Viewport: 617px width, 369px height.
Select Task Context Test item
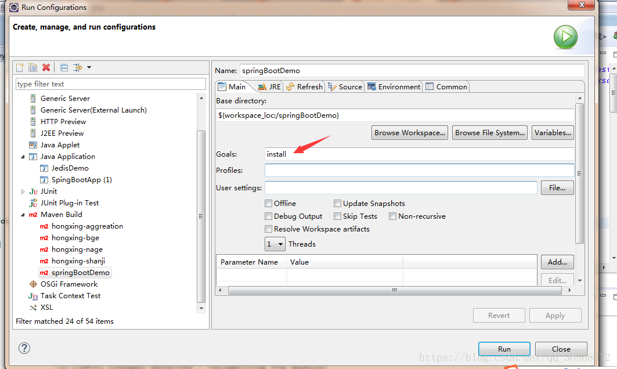pyautogui.click(x=70, y=296)
